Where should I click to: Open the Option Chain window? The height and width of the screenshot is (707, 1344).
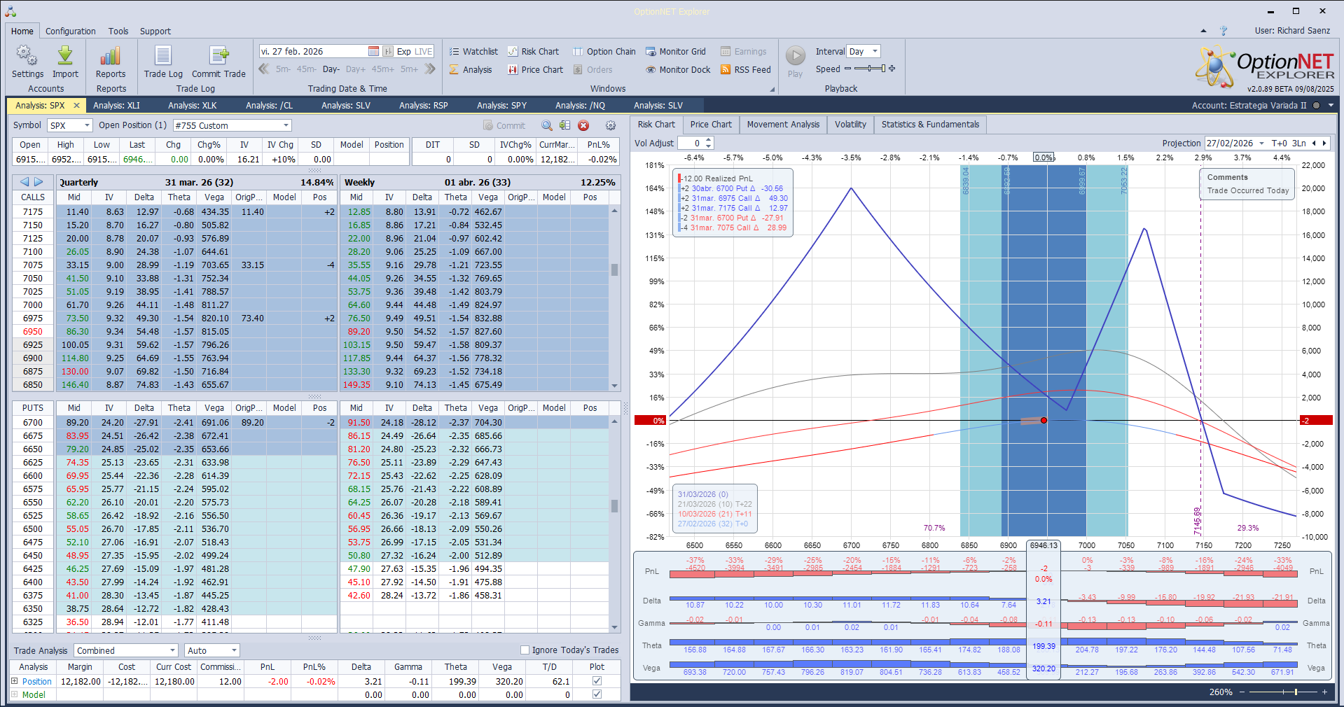604,51
